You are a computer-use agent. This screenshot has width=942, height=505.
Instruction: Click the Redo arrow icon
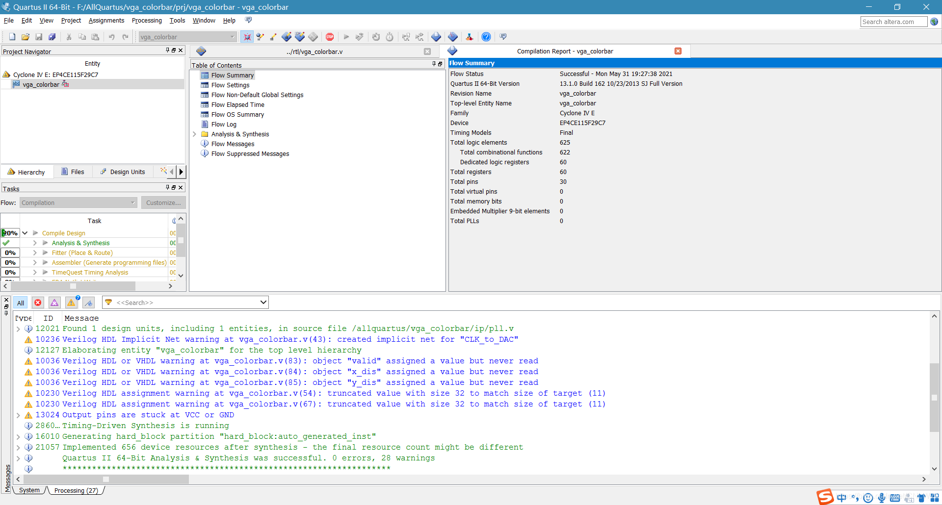tap(125, 37)
